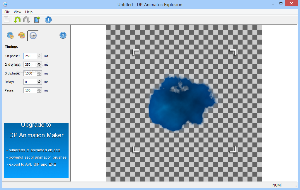This screenshot has height=190, width=300.
Task: Click the application icon in title bar
Action: (x=5, y=4)
